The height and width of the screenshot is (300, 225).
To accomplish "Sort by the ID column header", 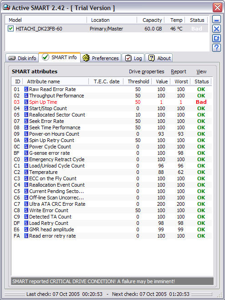I will [x=17, y=81].
